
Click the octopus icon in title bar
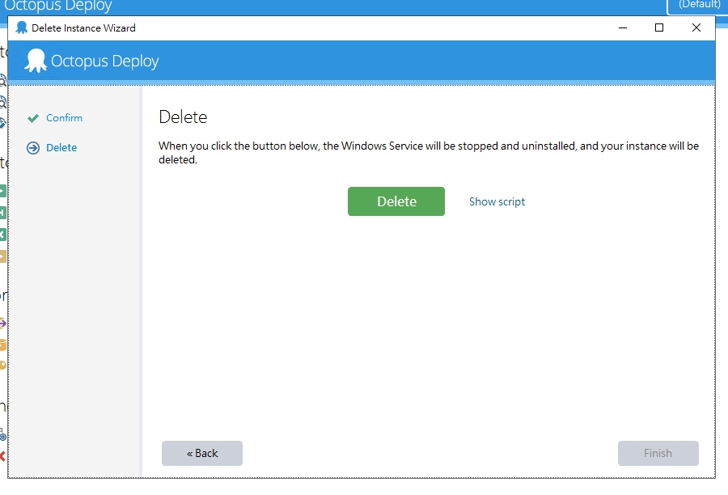[21, 27]
